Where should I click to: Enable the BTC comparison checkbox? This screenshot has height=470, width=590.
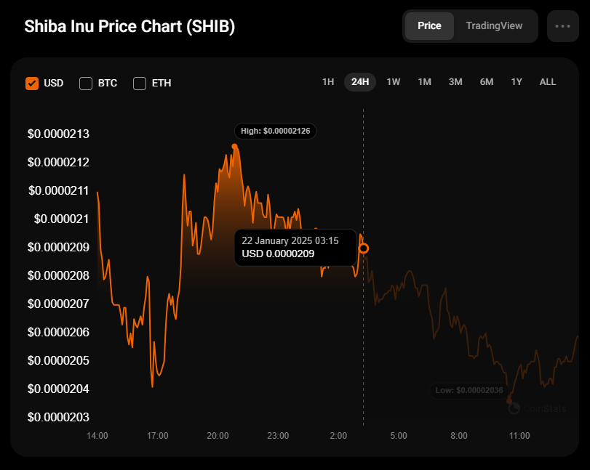tap(86, 83)
